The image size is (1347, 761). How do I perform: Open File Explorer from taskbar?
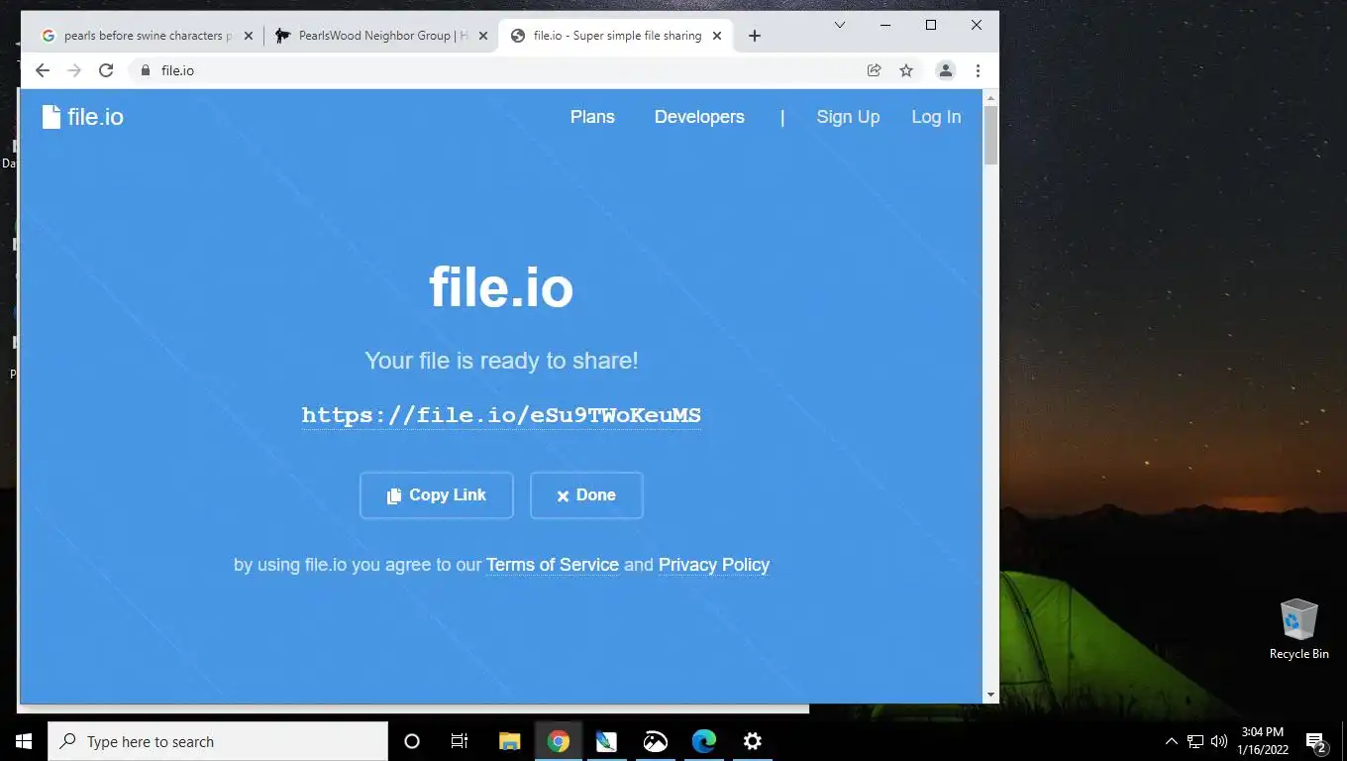click(x=509, y=741)
